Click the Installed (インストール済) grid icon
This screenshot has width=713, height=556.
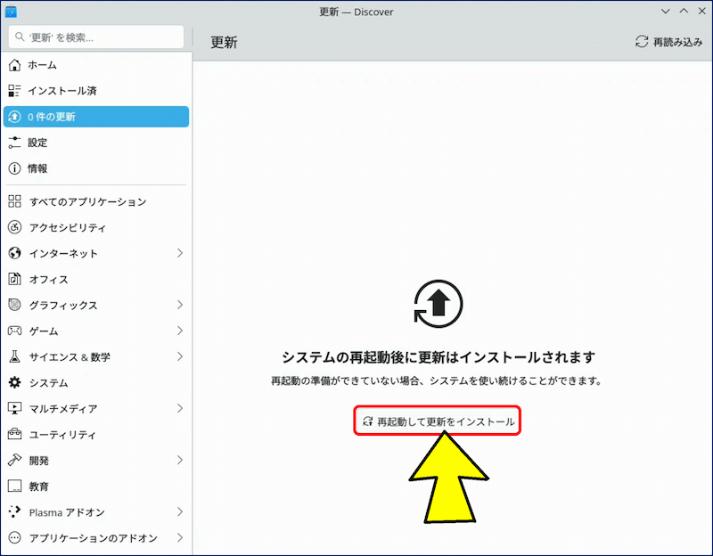[x=14, y=91]
